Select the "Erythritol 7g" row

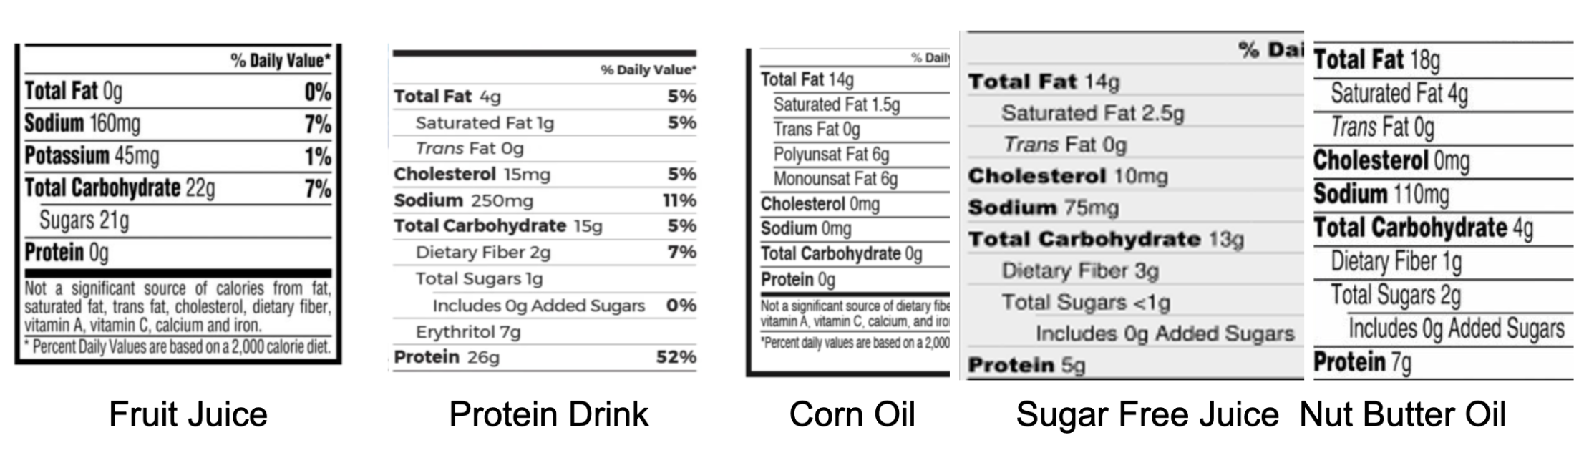[x=468, y=332]
